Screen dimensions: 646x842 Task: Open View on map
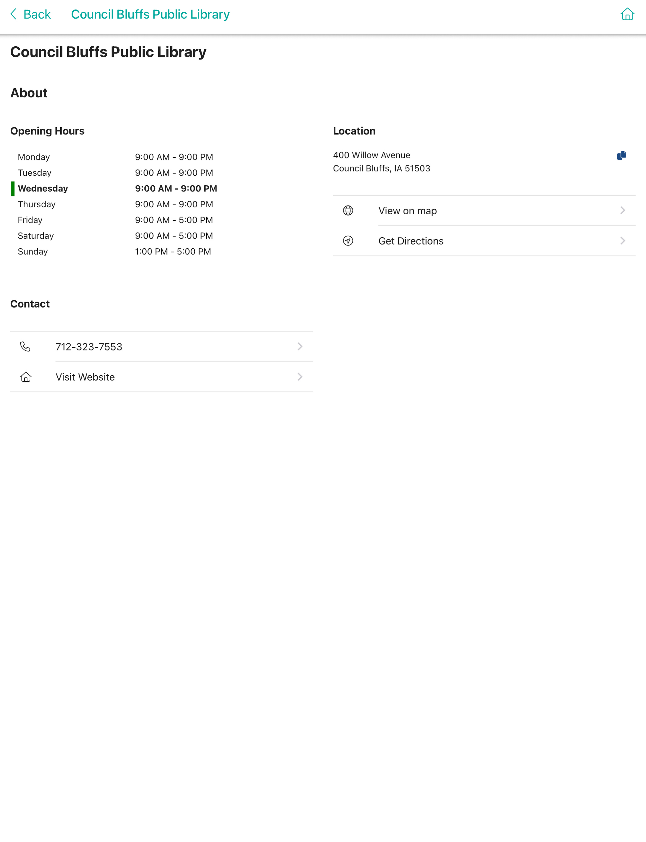tap(484, 211)
